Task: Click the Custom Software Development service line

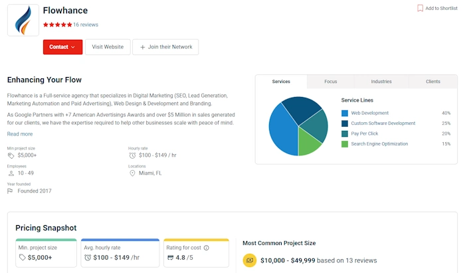Action: click(383, 124)
